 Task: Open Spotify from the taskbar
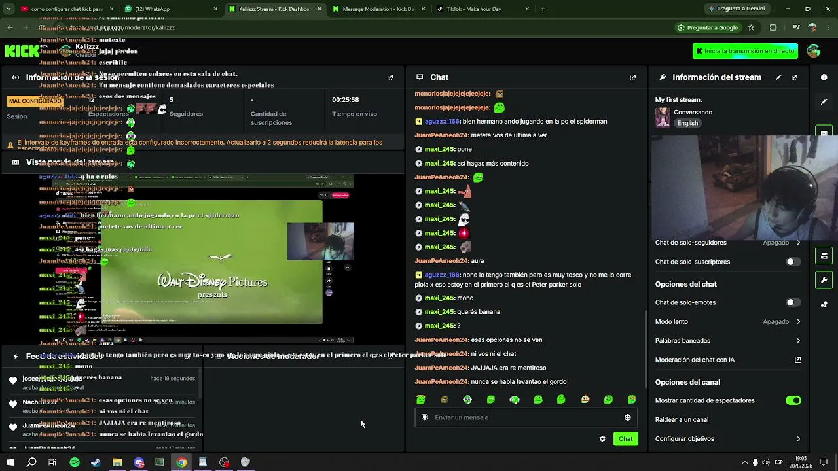click(x=75, y=462)
